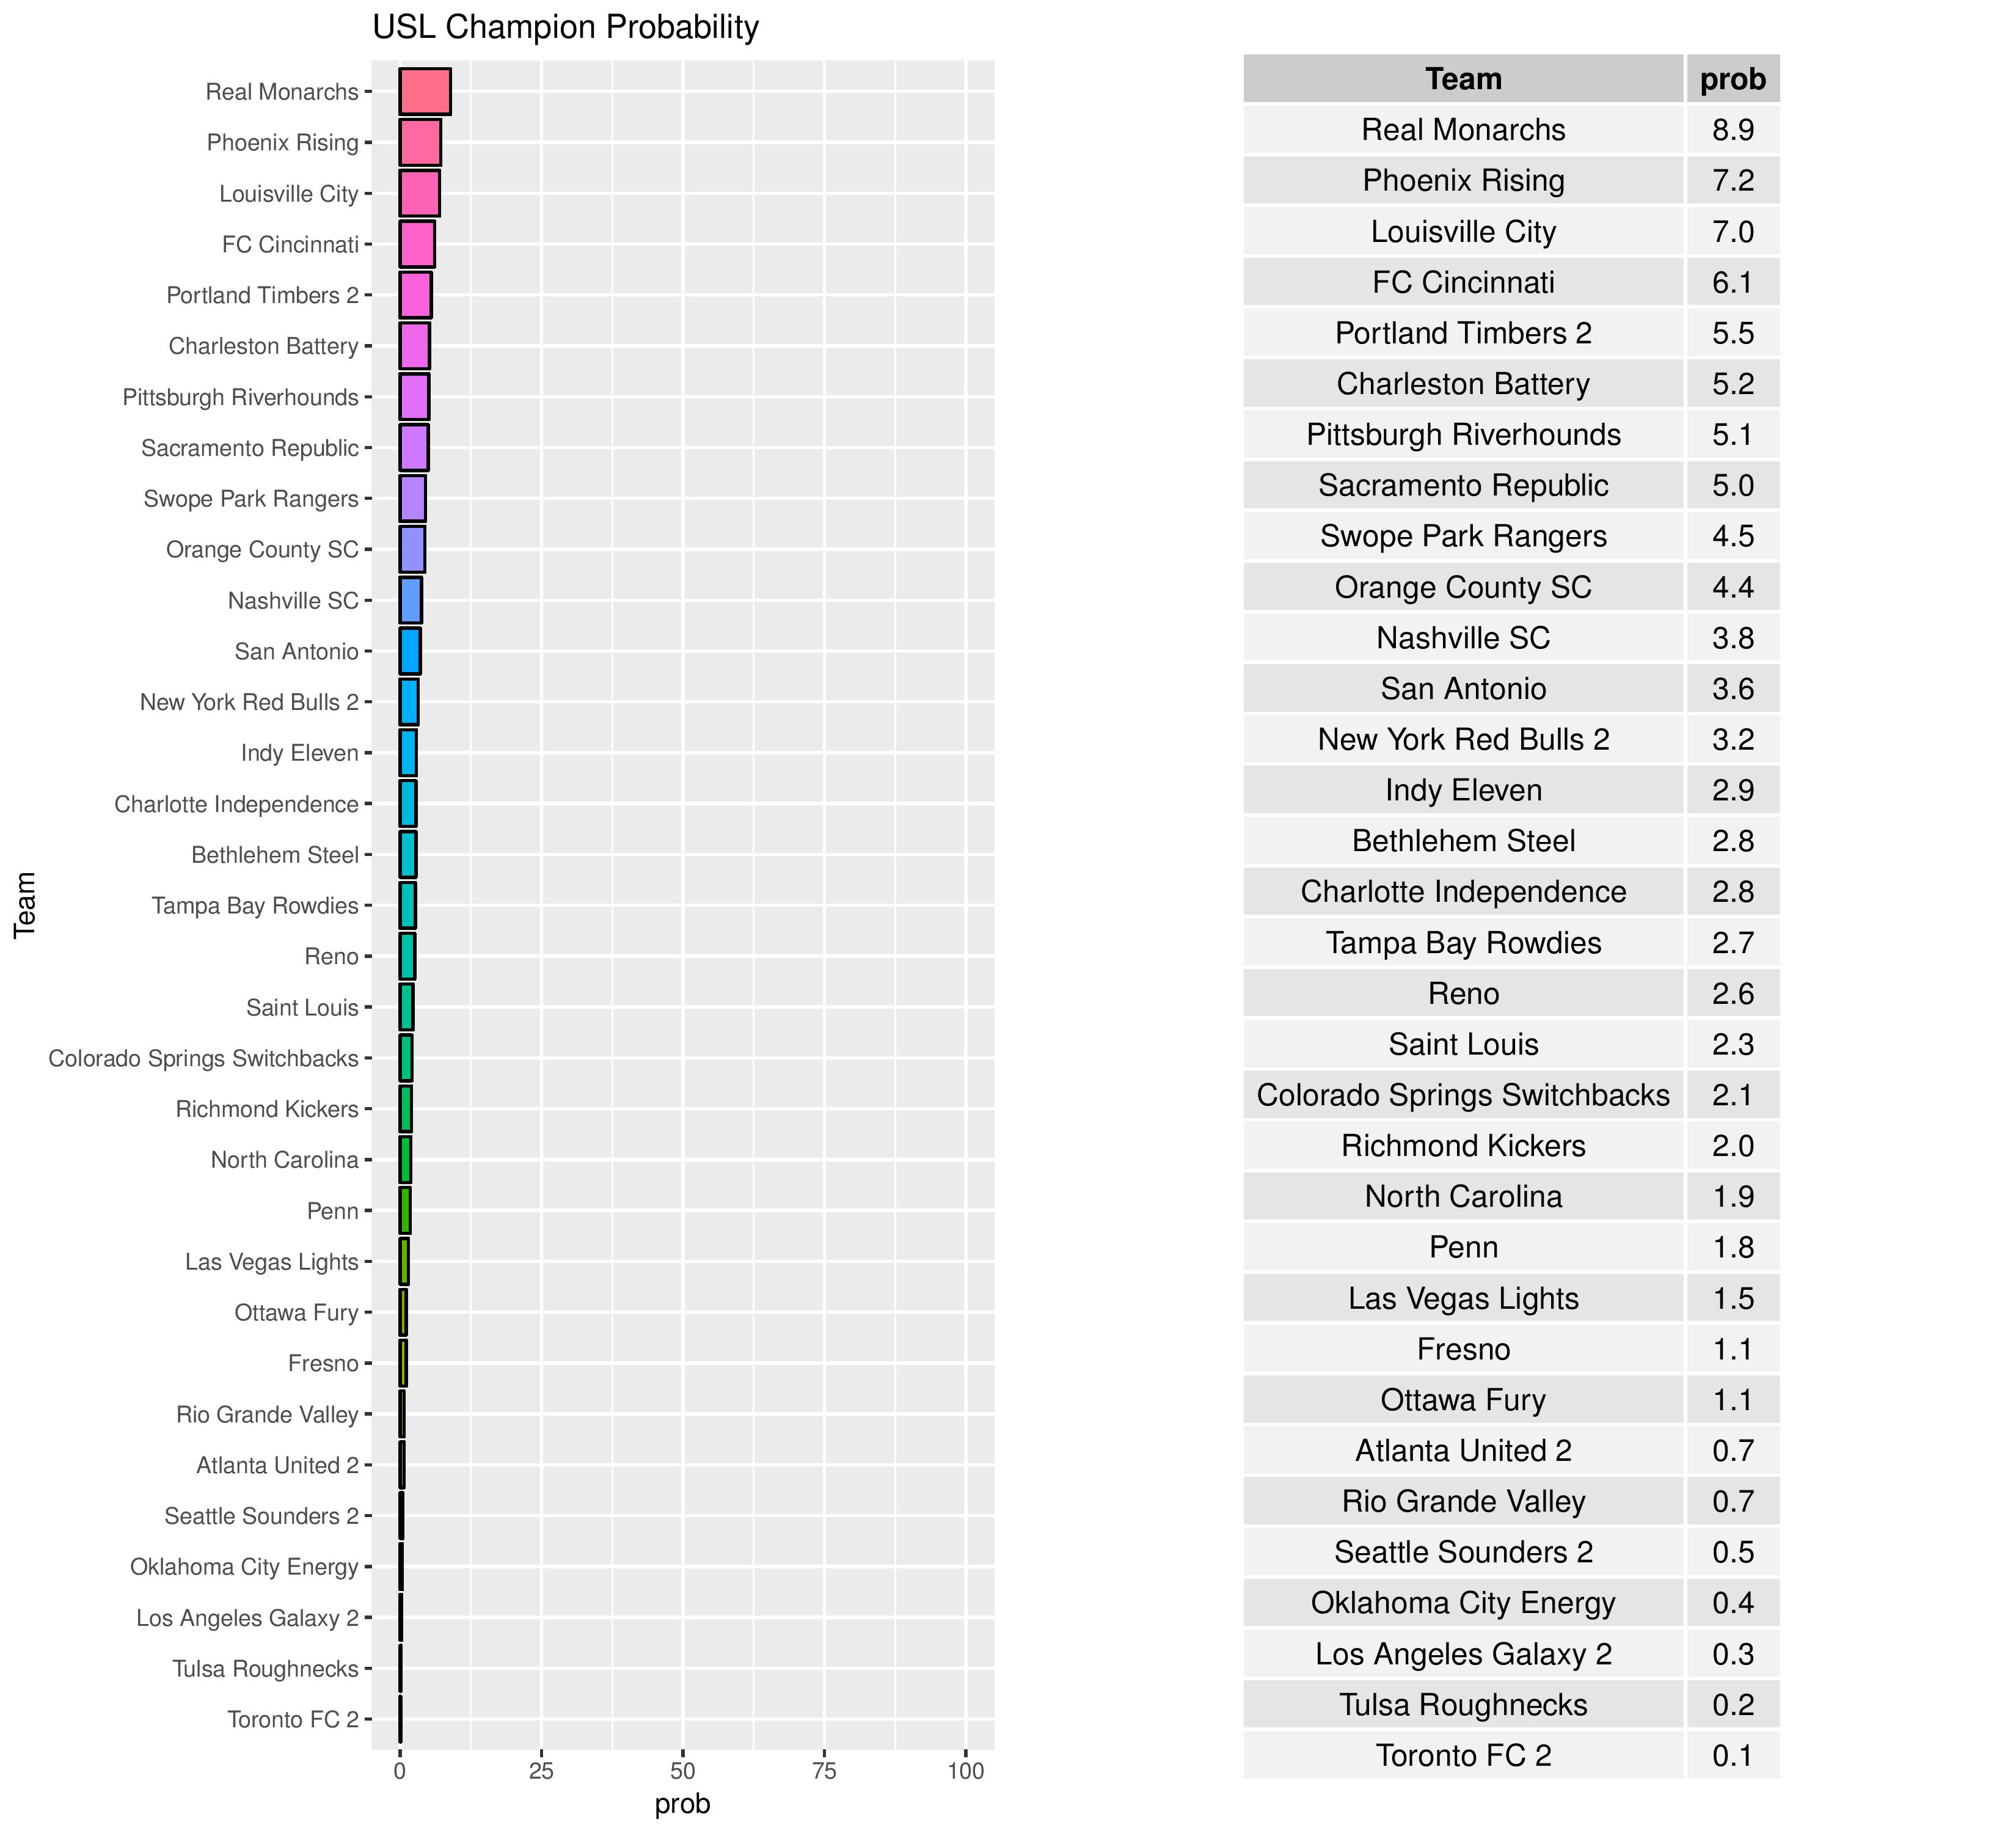Click the 'prob' x-axis title
The width and height of the screenshot is (2016, 1833).
point(683,1804)
